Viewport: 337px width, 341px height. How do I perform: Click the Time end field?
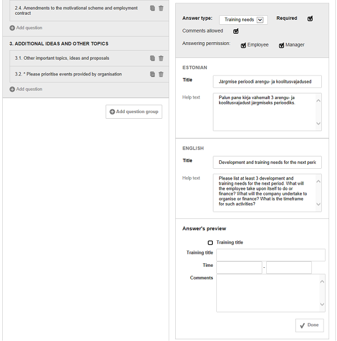(x=289, y=268)
